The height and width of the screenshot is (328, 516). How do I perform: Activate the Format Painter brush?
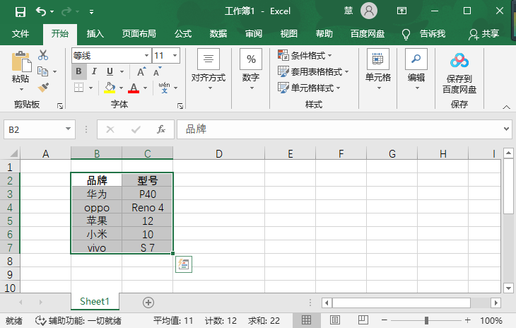(x=43, y=88)
